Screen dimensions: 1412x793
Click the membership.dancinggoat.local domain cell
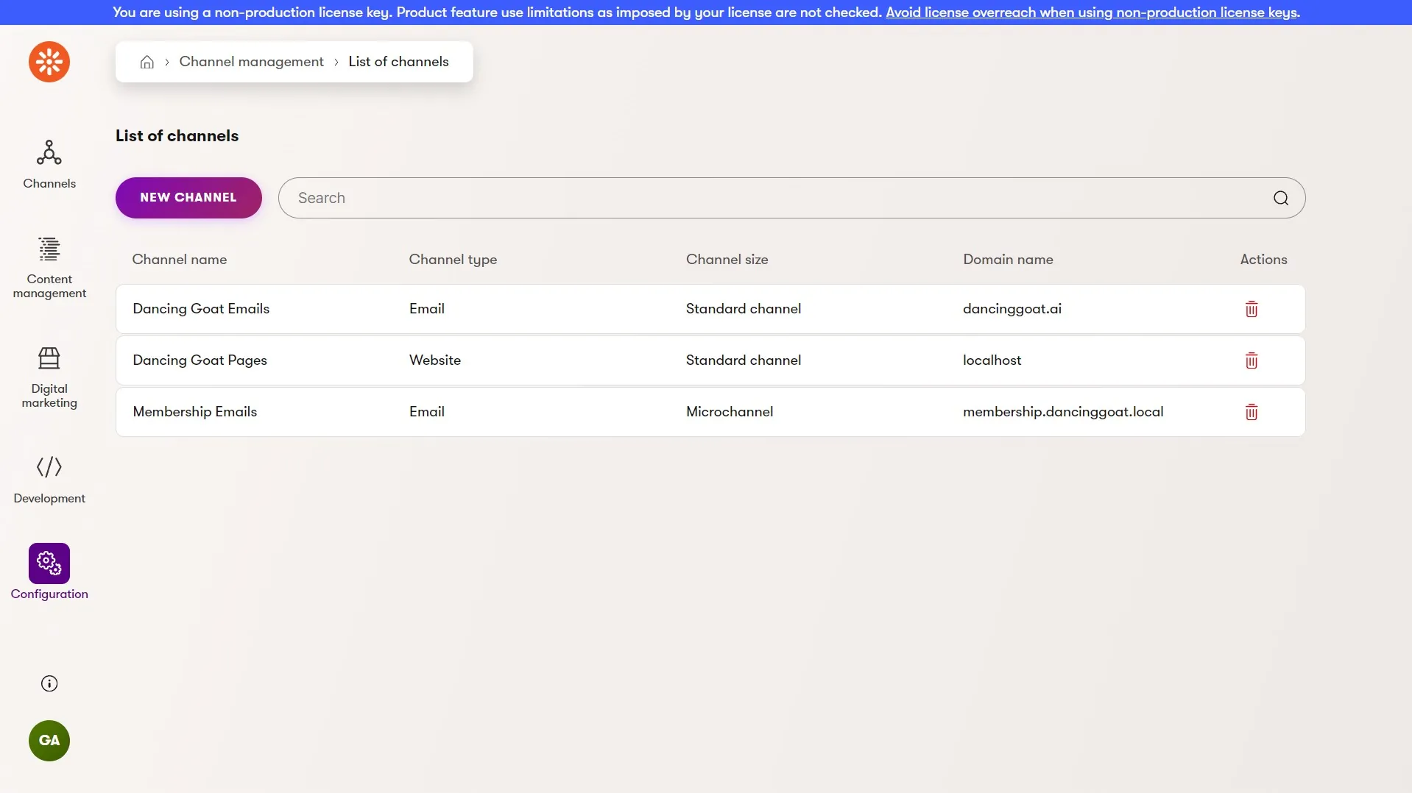pyautogui.click(x=1063, y=412)
